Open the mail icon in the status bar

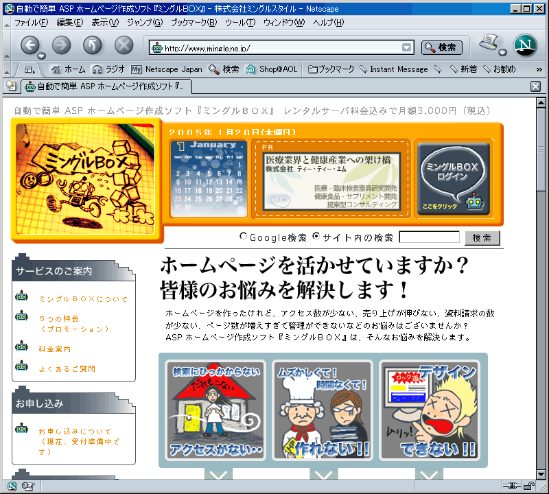pos(28,486)
